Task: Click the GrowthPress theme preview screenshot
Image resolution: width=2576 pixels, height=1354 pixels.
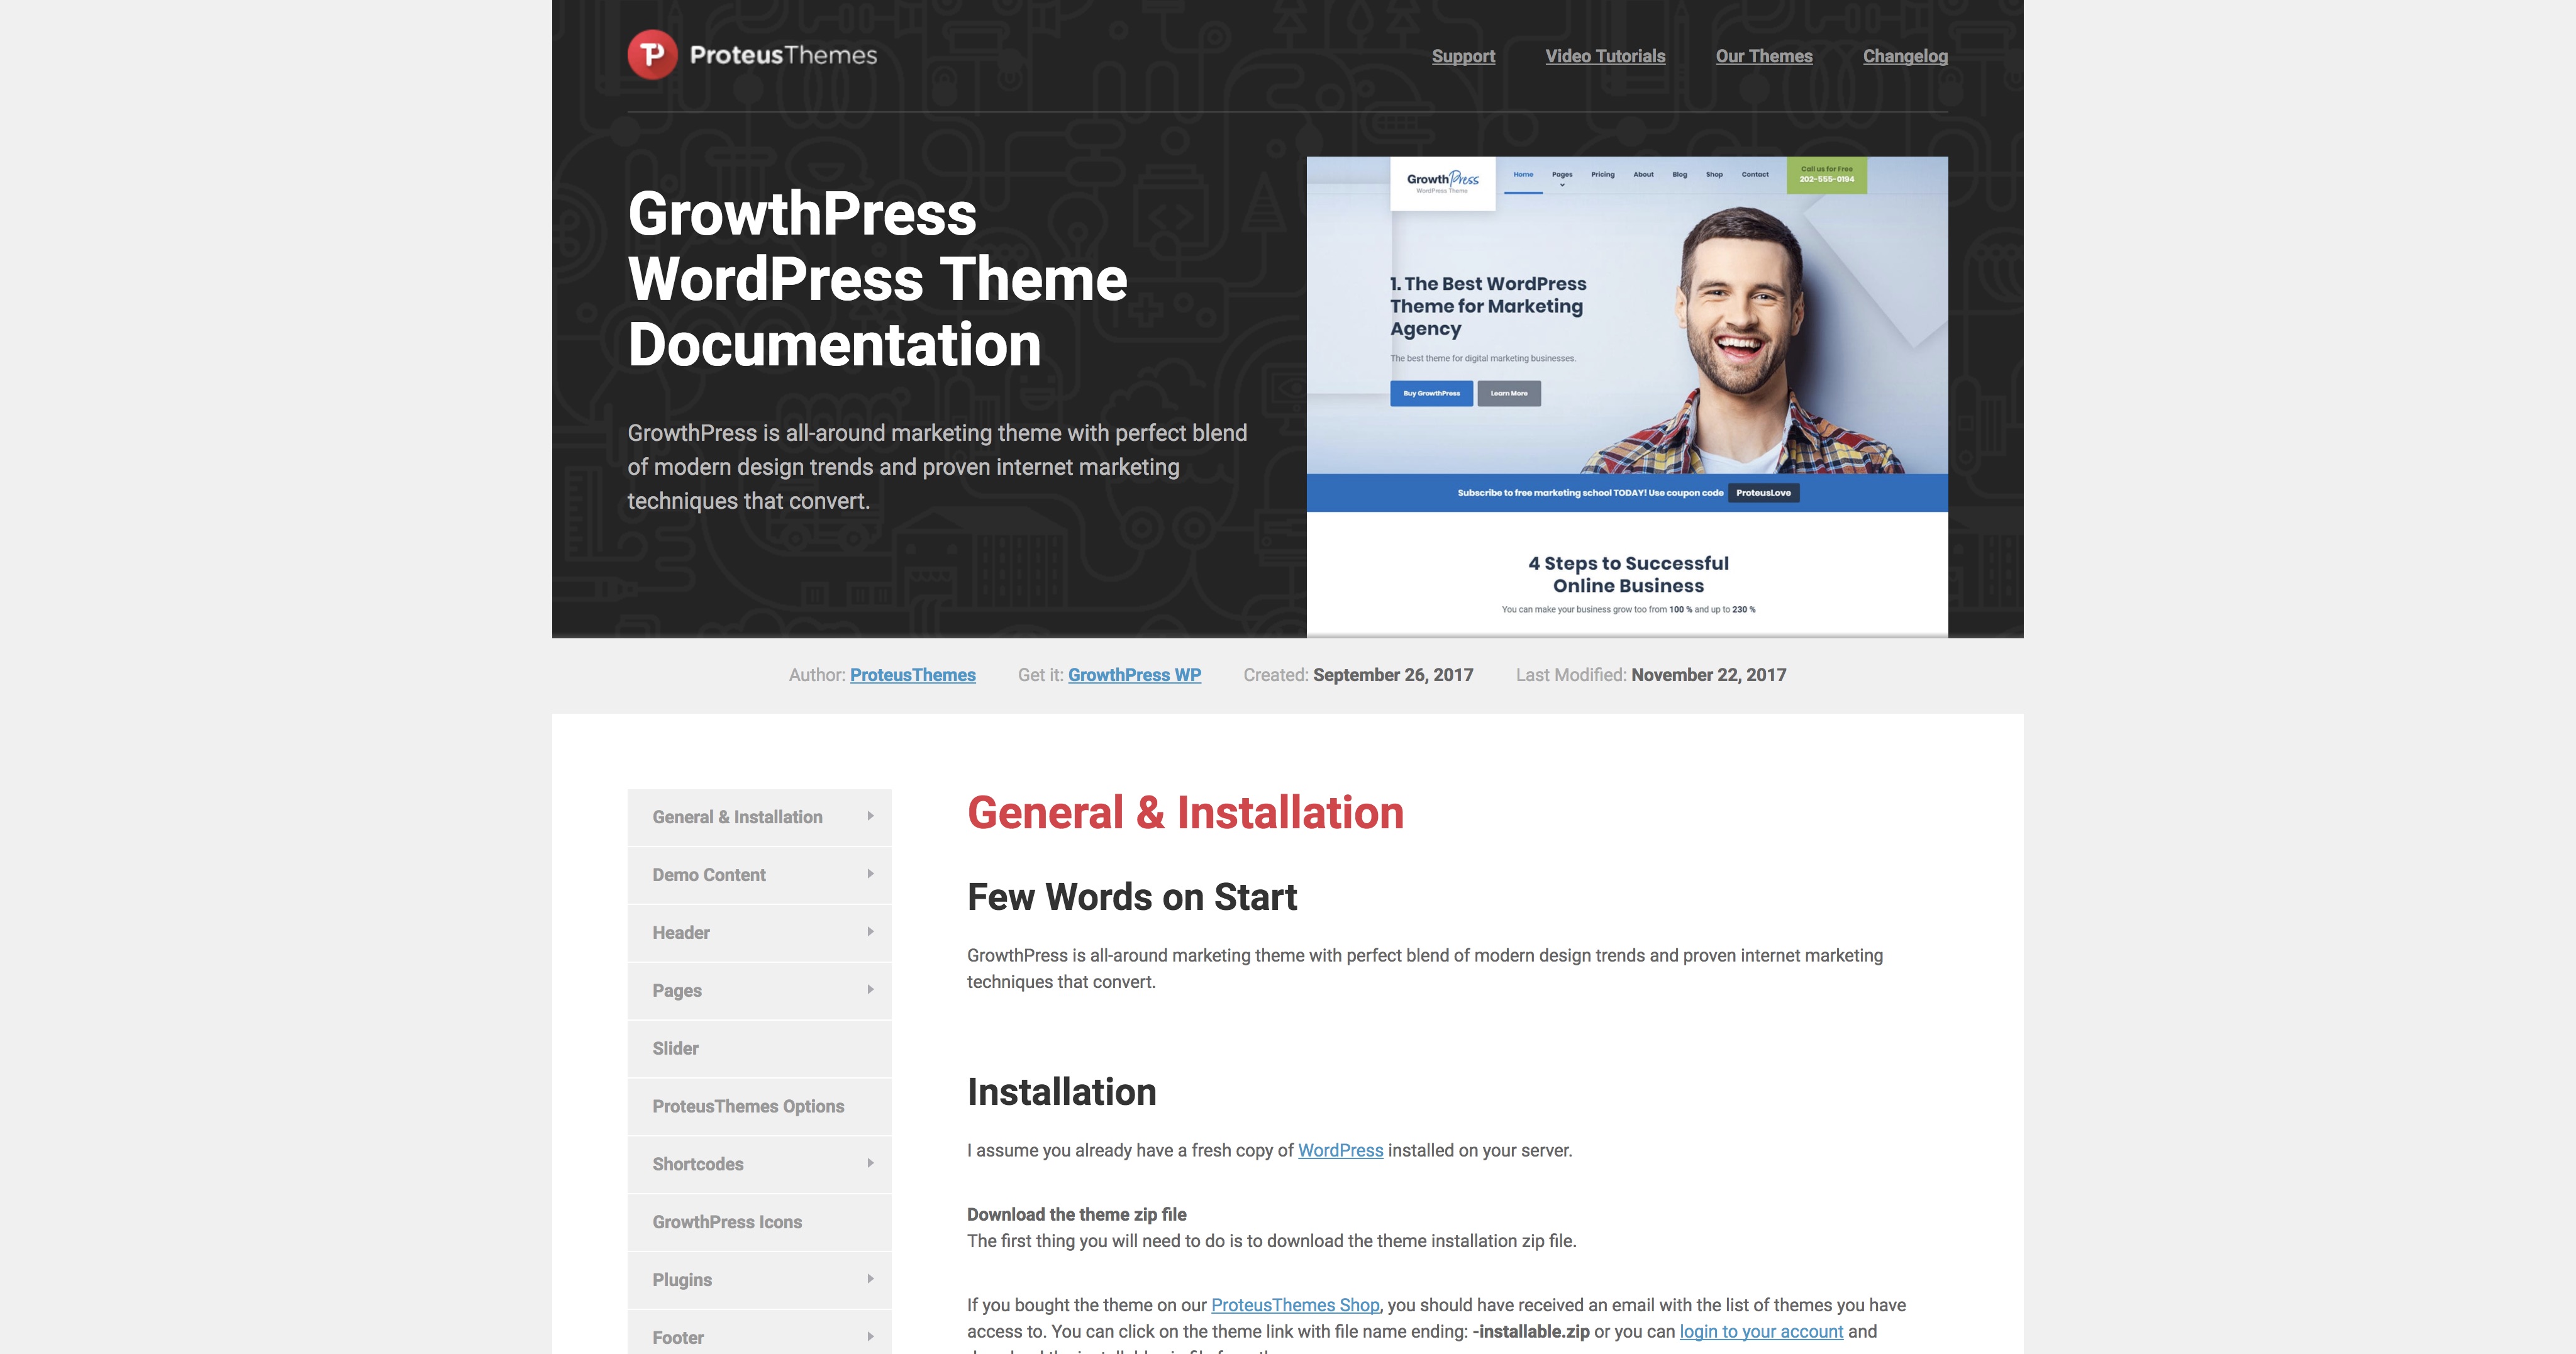Action: click(1627, 396)
